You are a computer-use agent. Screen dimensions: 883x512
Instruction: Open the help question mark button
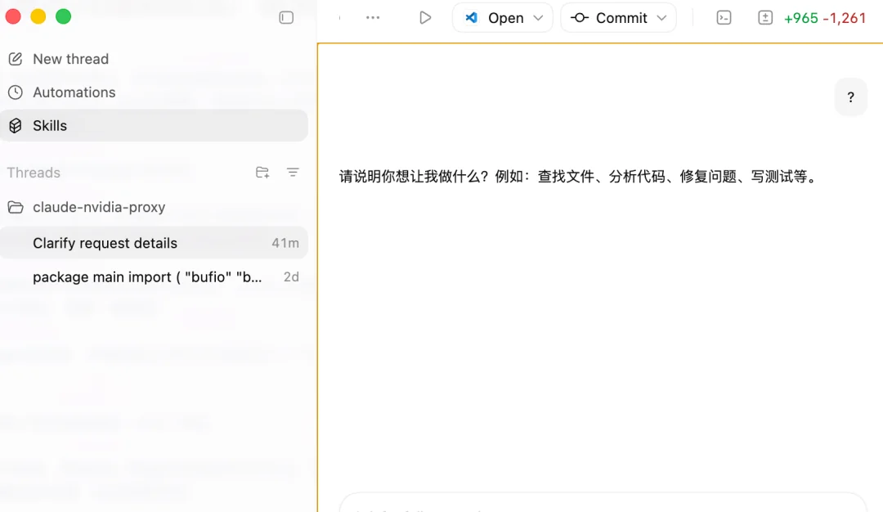[x=850, y=97]
